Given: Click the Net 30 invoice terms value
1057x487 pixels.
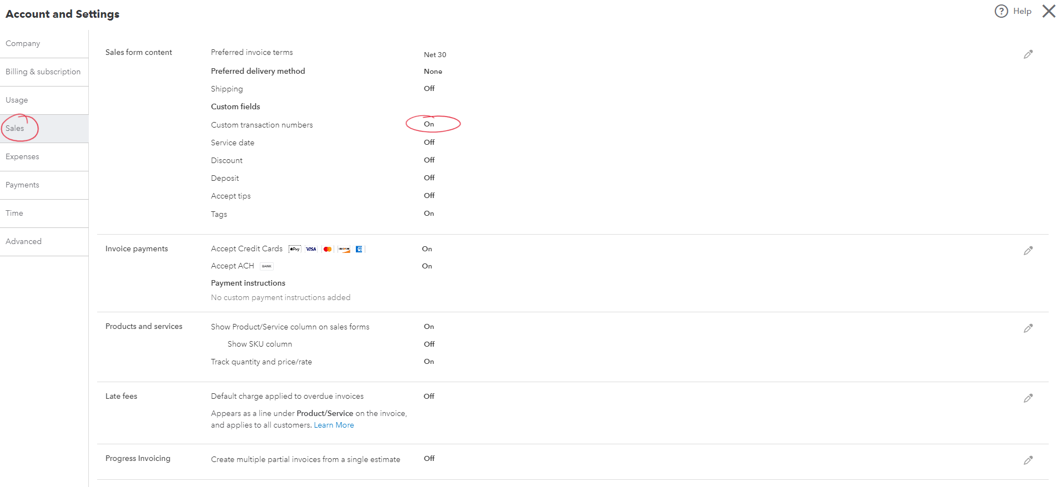Looking at the screenshot, I should tap(435, 55).
